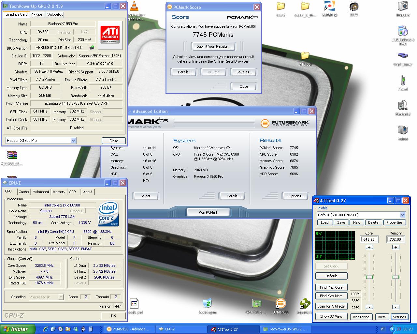This screenshot has height=334, width=417.
Task: Open the Imagens camera icon on the desktop
Action: click(x=403, y=9)
